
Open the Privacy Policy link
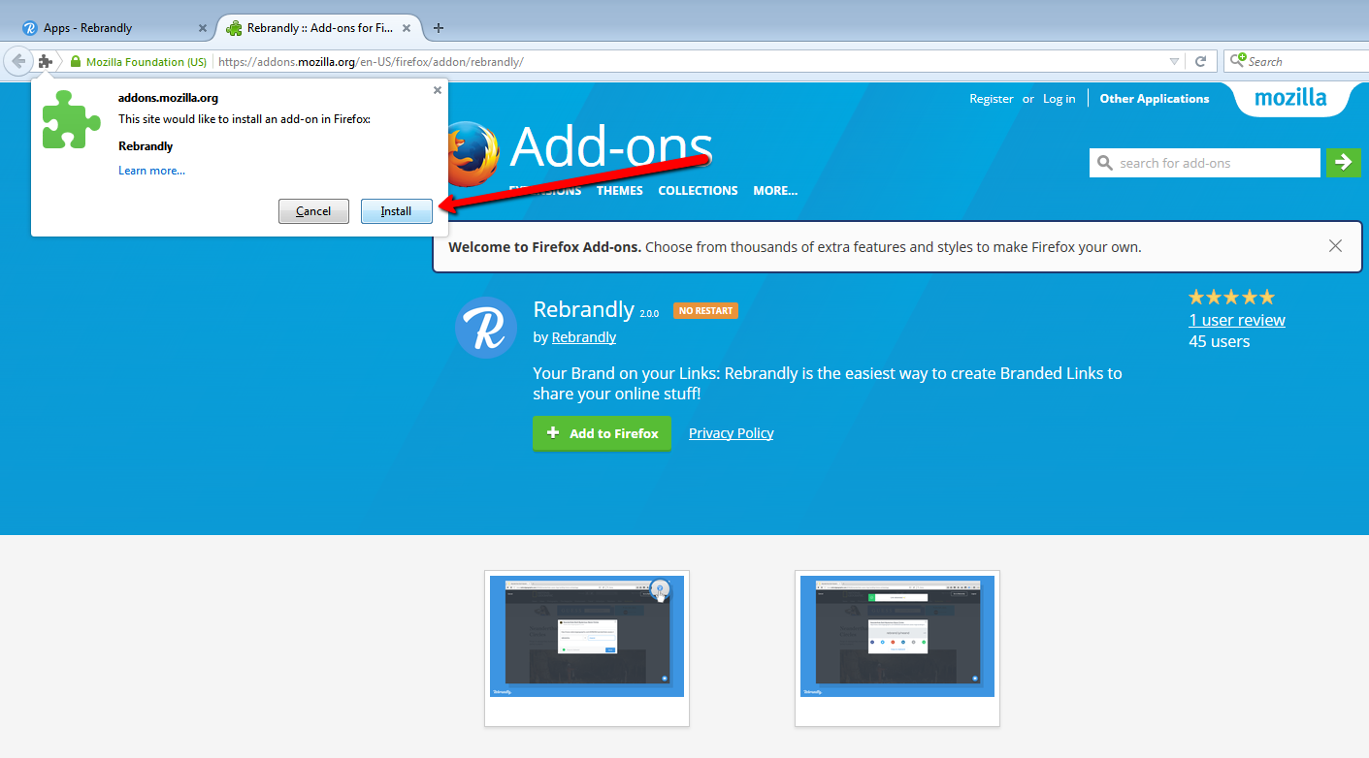(x=732, y=433)
